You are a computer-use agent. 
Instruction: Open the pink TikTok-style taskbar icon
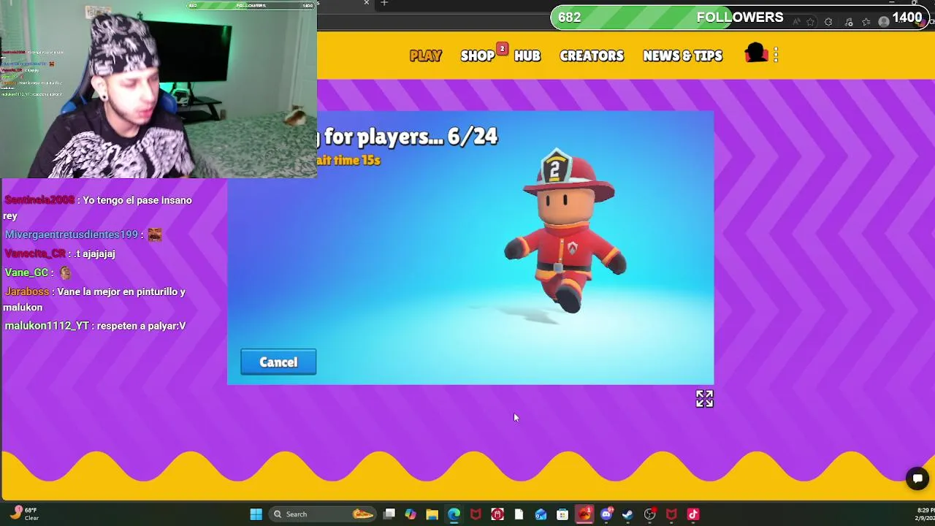coord(692,514)
